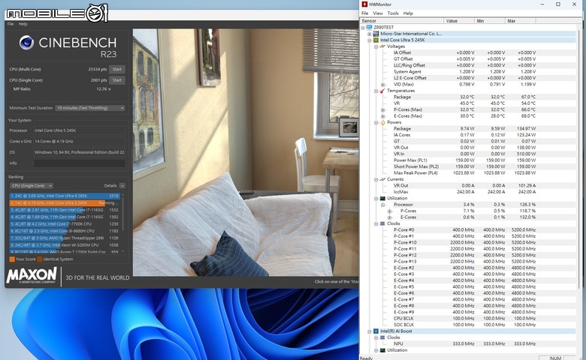Click the Info input field in Cinebench

79,163
